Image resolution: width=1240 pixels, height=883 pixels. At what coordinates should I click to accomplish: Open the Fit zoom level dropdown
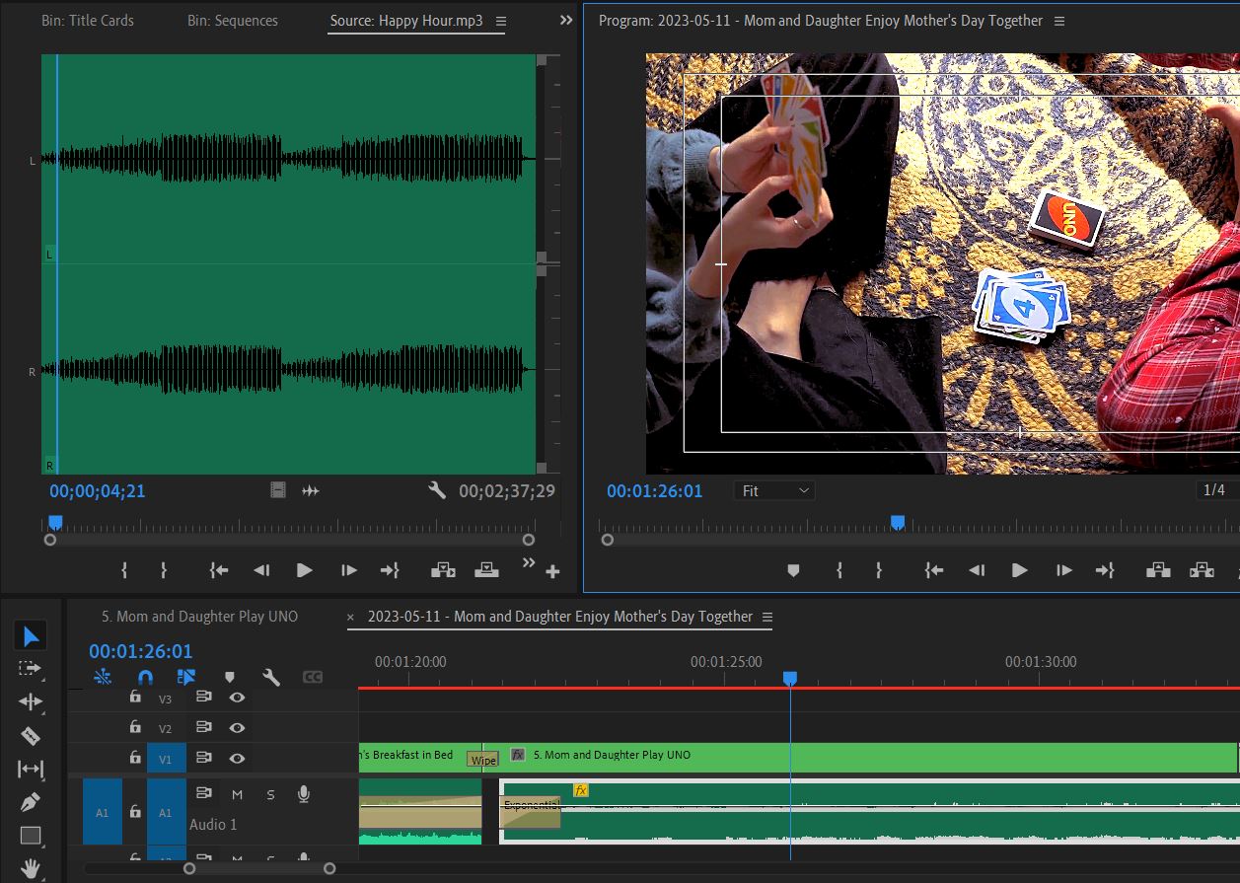coord(774,490)
